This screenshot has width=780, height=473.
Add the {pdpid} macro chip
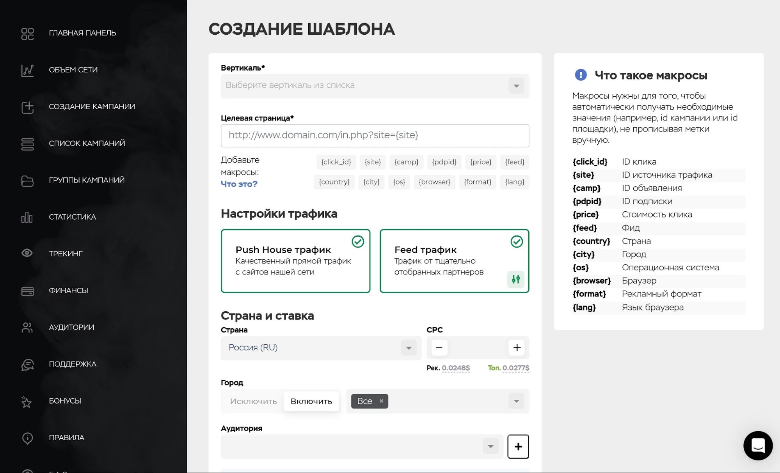pyautogui.click(x=444, y=162)
